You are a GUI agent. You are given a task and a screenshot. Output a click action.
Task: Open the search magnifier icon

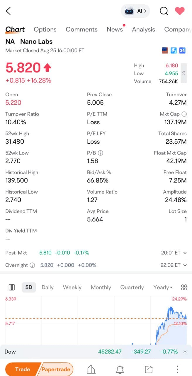164,11
